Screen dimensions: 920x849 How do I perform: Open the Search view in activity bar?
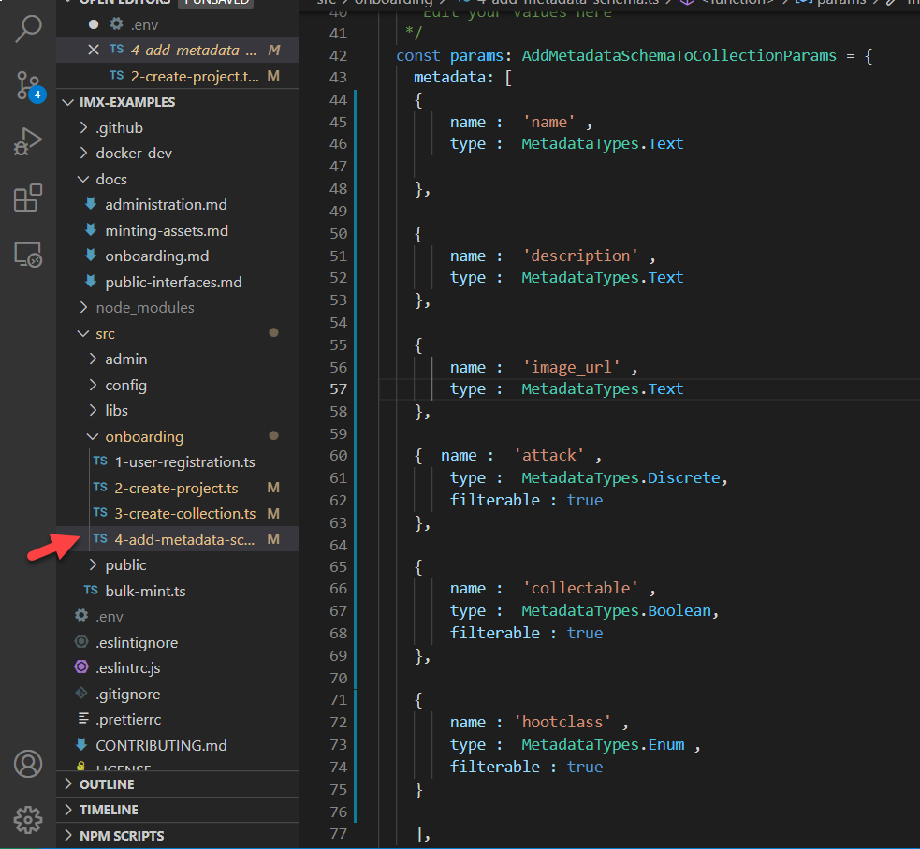[x=27, y=29]
